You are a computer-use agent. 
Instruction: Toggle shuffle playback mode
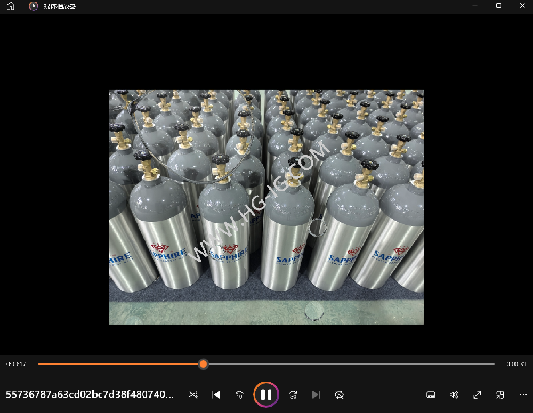coord(193,395)
